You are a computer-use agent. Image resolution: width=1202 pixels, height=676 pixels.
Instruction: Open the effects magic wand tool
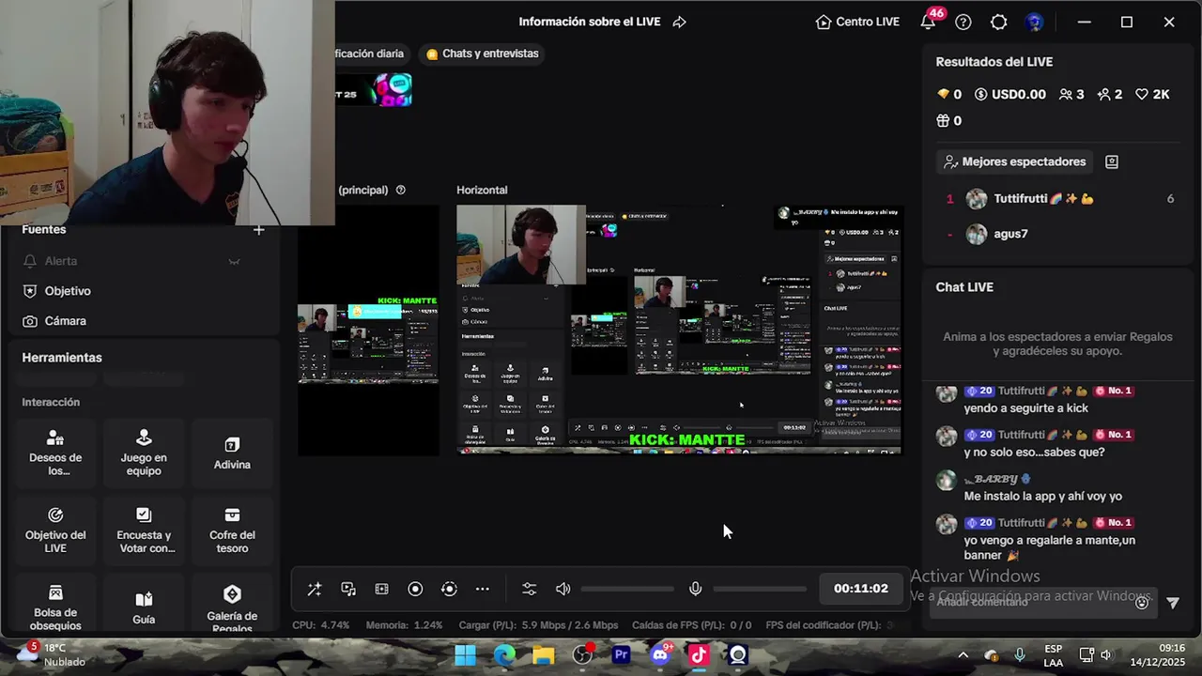click(315, 589)
